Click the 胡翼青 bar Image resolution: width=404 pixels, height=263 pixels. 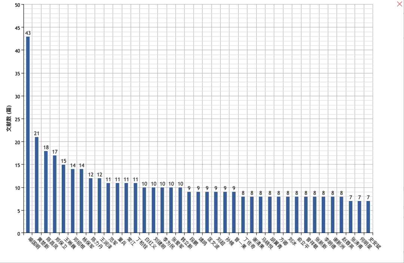(270, 214)
